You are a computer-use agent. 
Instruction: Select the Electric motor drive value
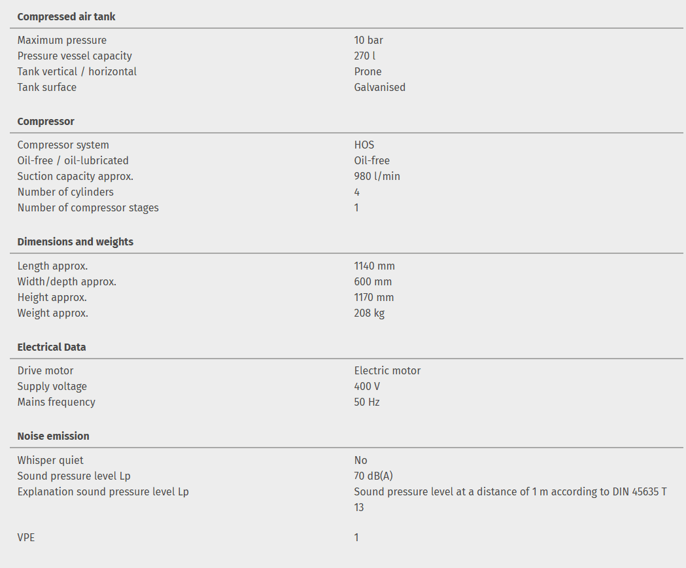(387, 371)
